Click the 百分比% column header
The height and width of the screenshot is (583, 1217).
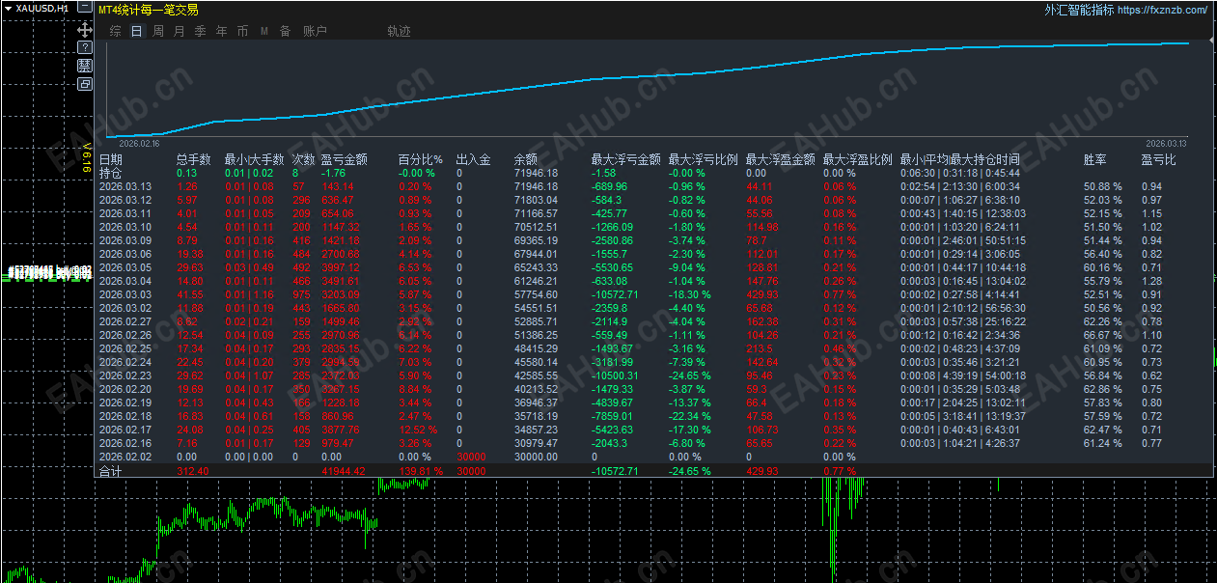[x=420, y=159]
